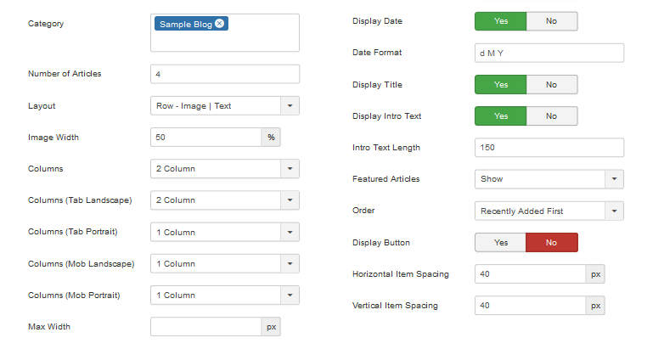
Task: Enable Display Button with Yes
Action: (501, 243)
